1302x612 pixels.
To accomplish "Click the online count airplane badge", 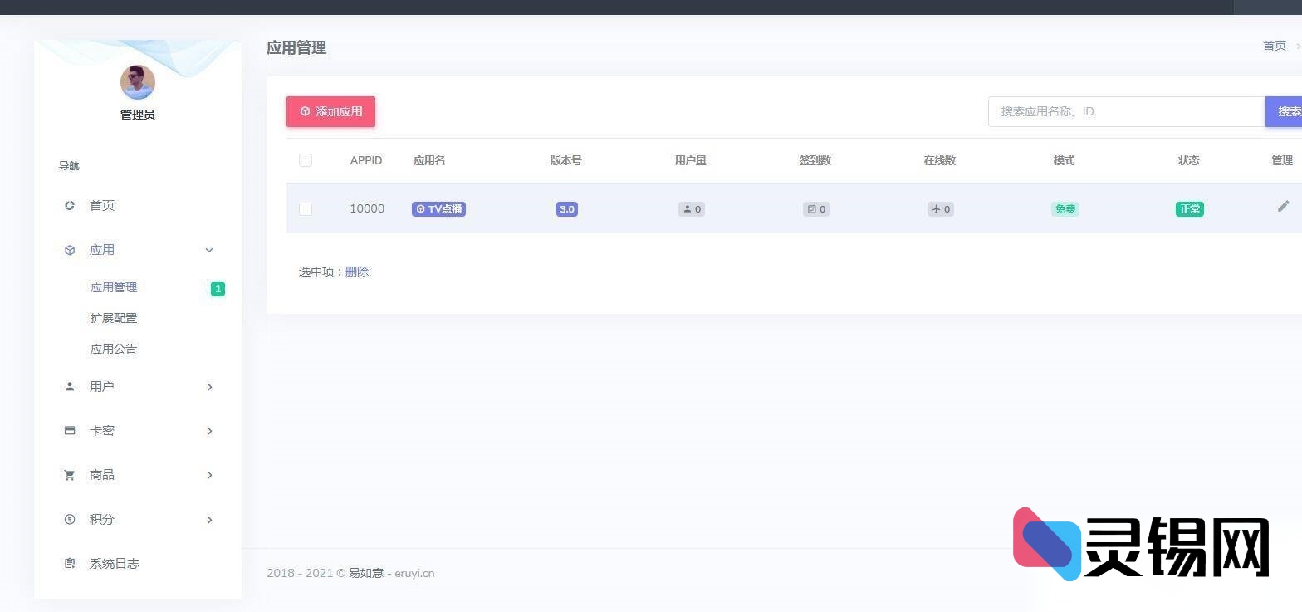I will (x=941, y=209).
